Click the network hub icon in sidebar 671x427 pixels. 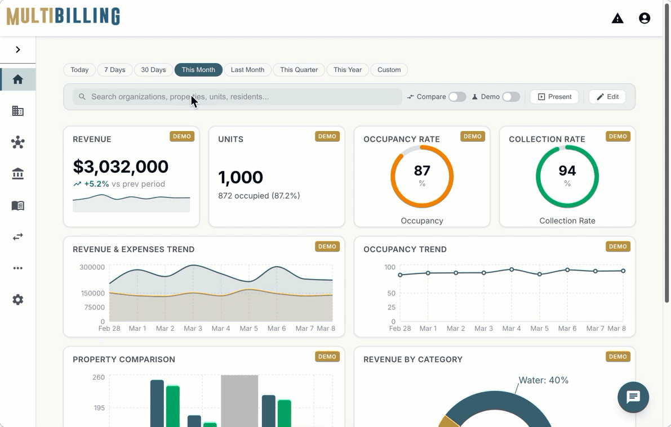click(18, 142)
